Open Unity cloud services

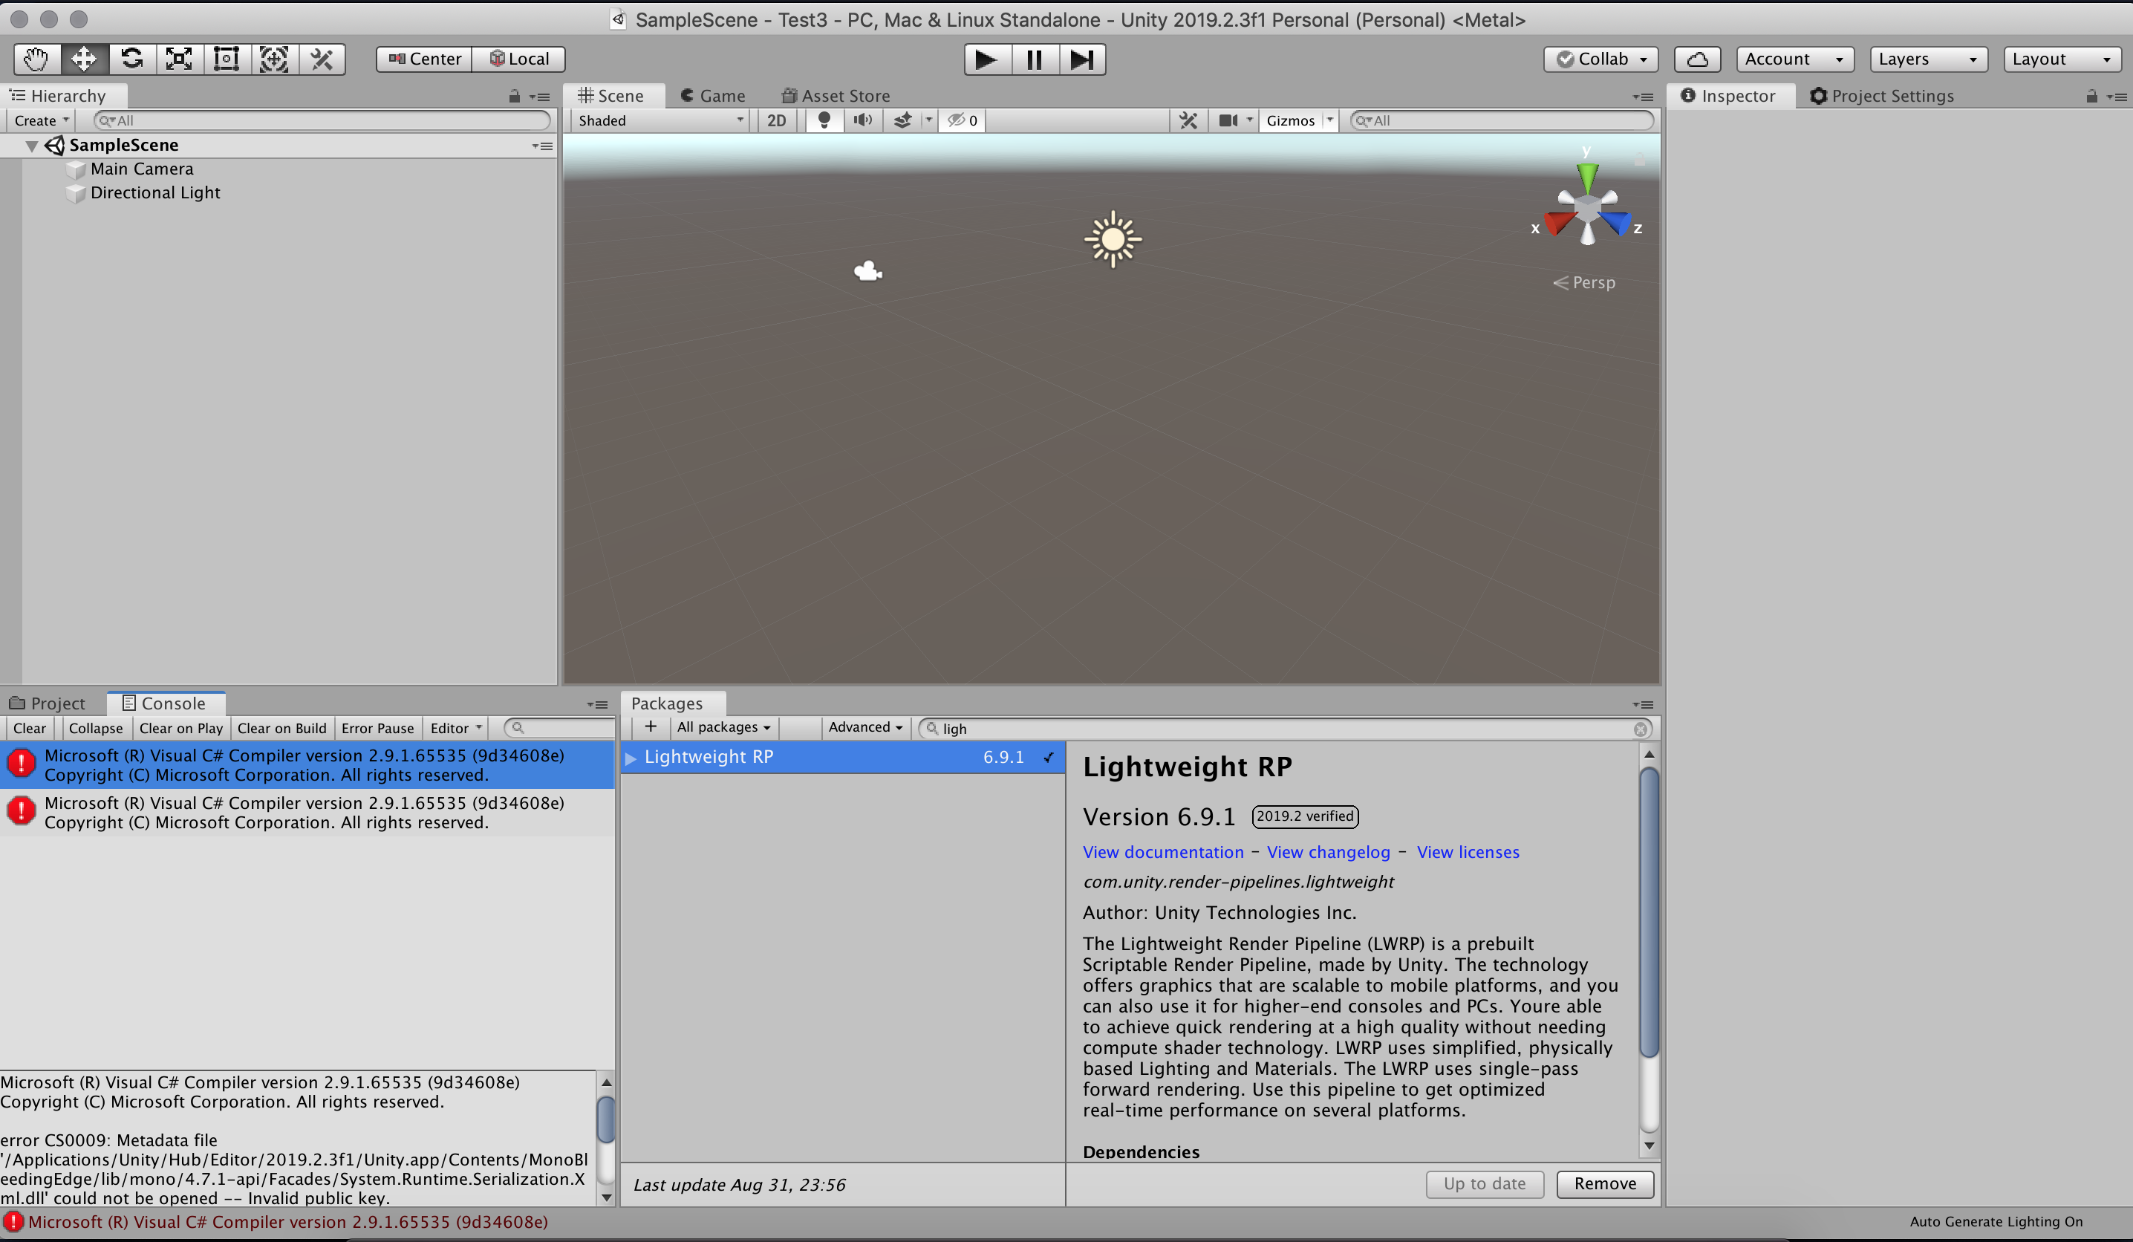(x=1697, y=59)
